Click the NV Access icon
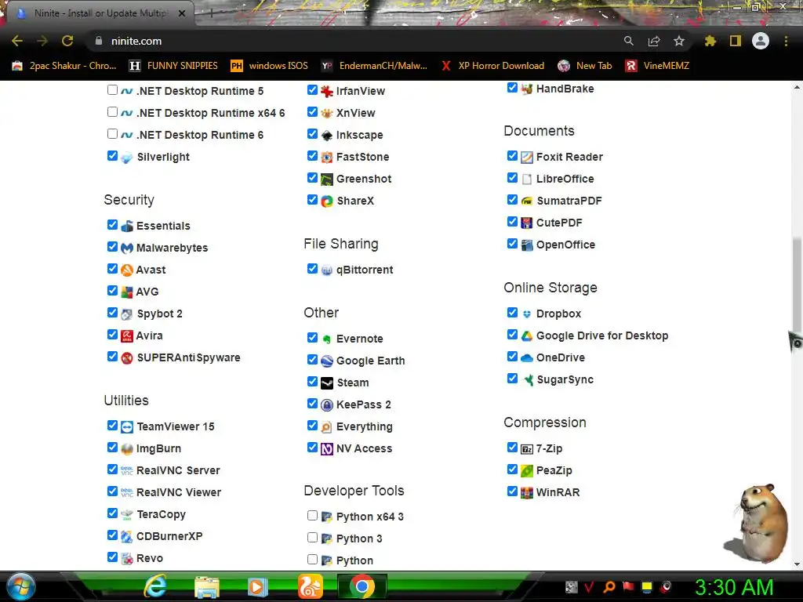 click(x=327, y=449)
